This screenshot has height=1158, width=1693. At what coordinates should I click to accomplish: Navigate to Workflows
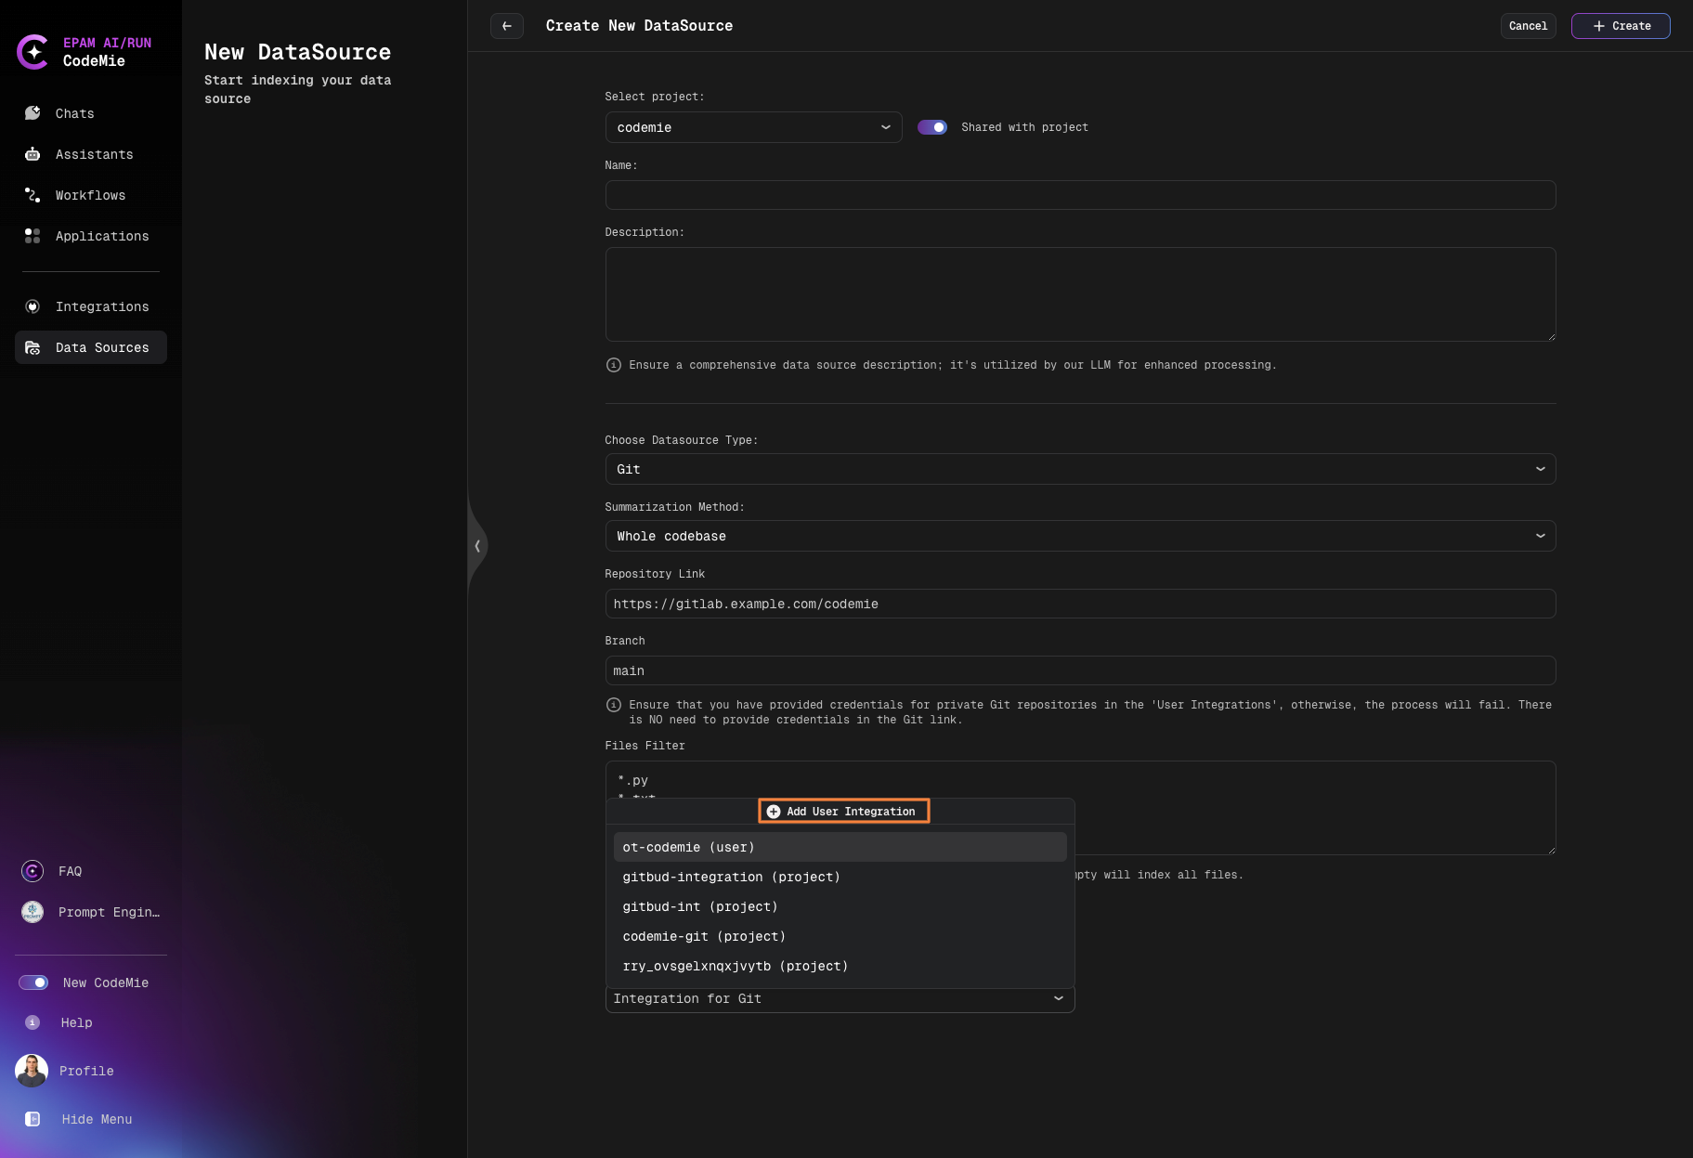click(x=90, y=195)
